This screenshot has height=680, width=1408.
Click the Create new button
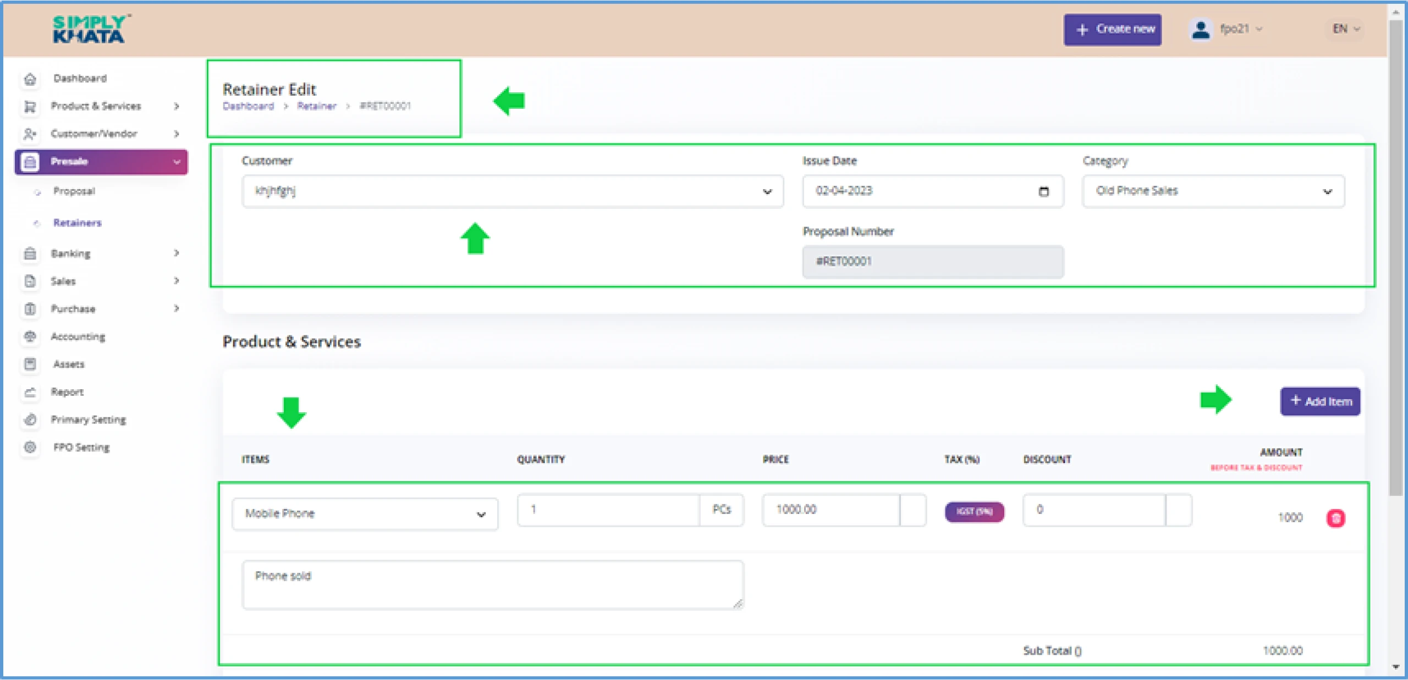[1112, 30]
